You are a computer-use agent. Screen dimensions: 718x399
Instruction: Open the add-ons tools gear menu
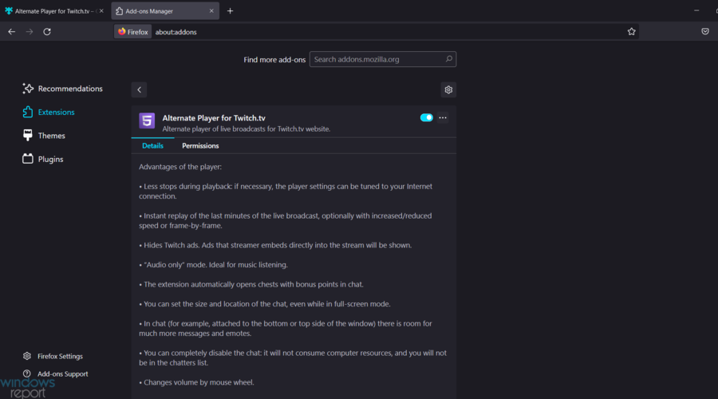(x=448, y=90)
